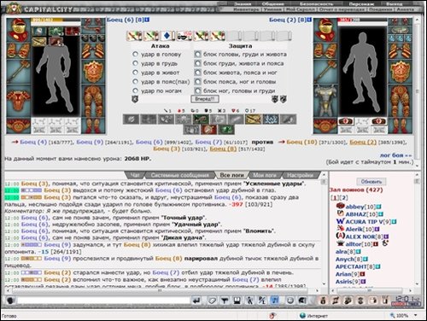Open info icon next to Боец (6) [8]
The height and width of the screenshot is (321, 427).
coord(147,20)
